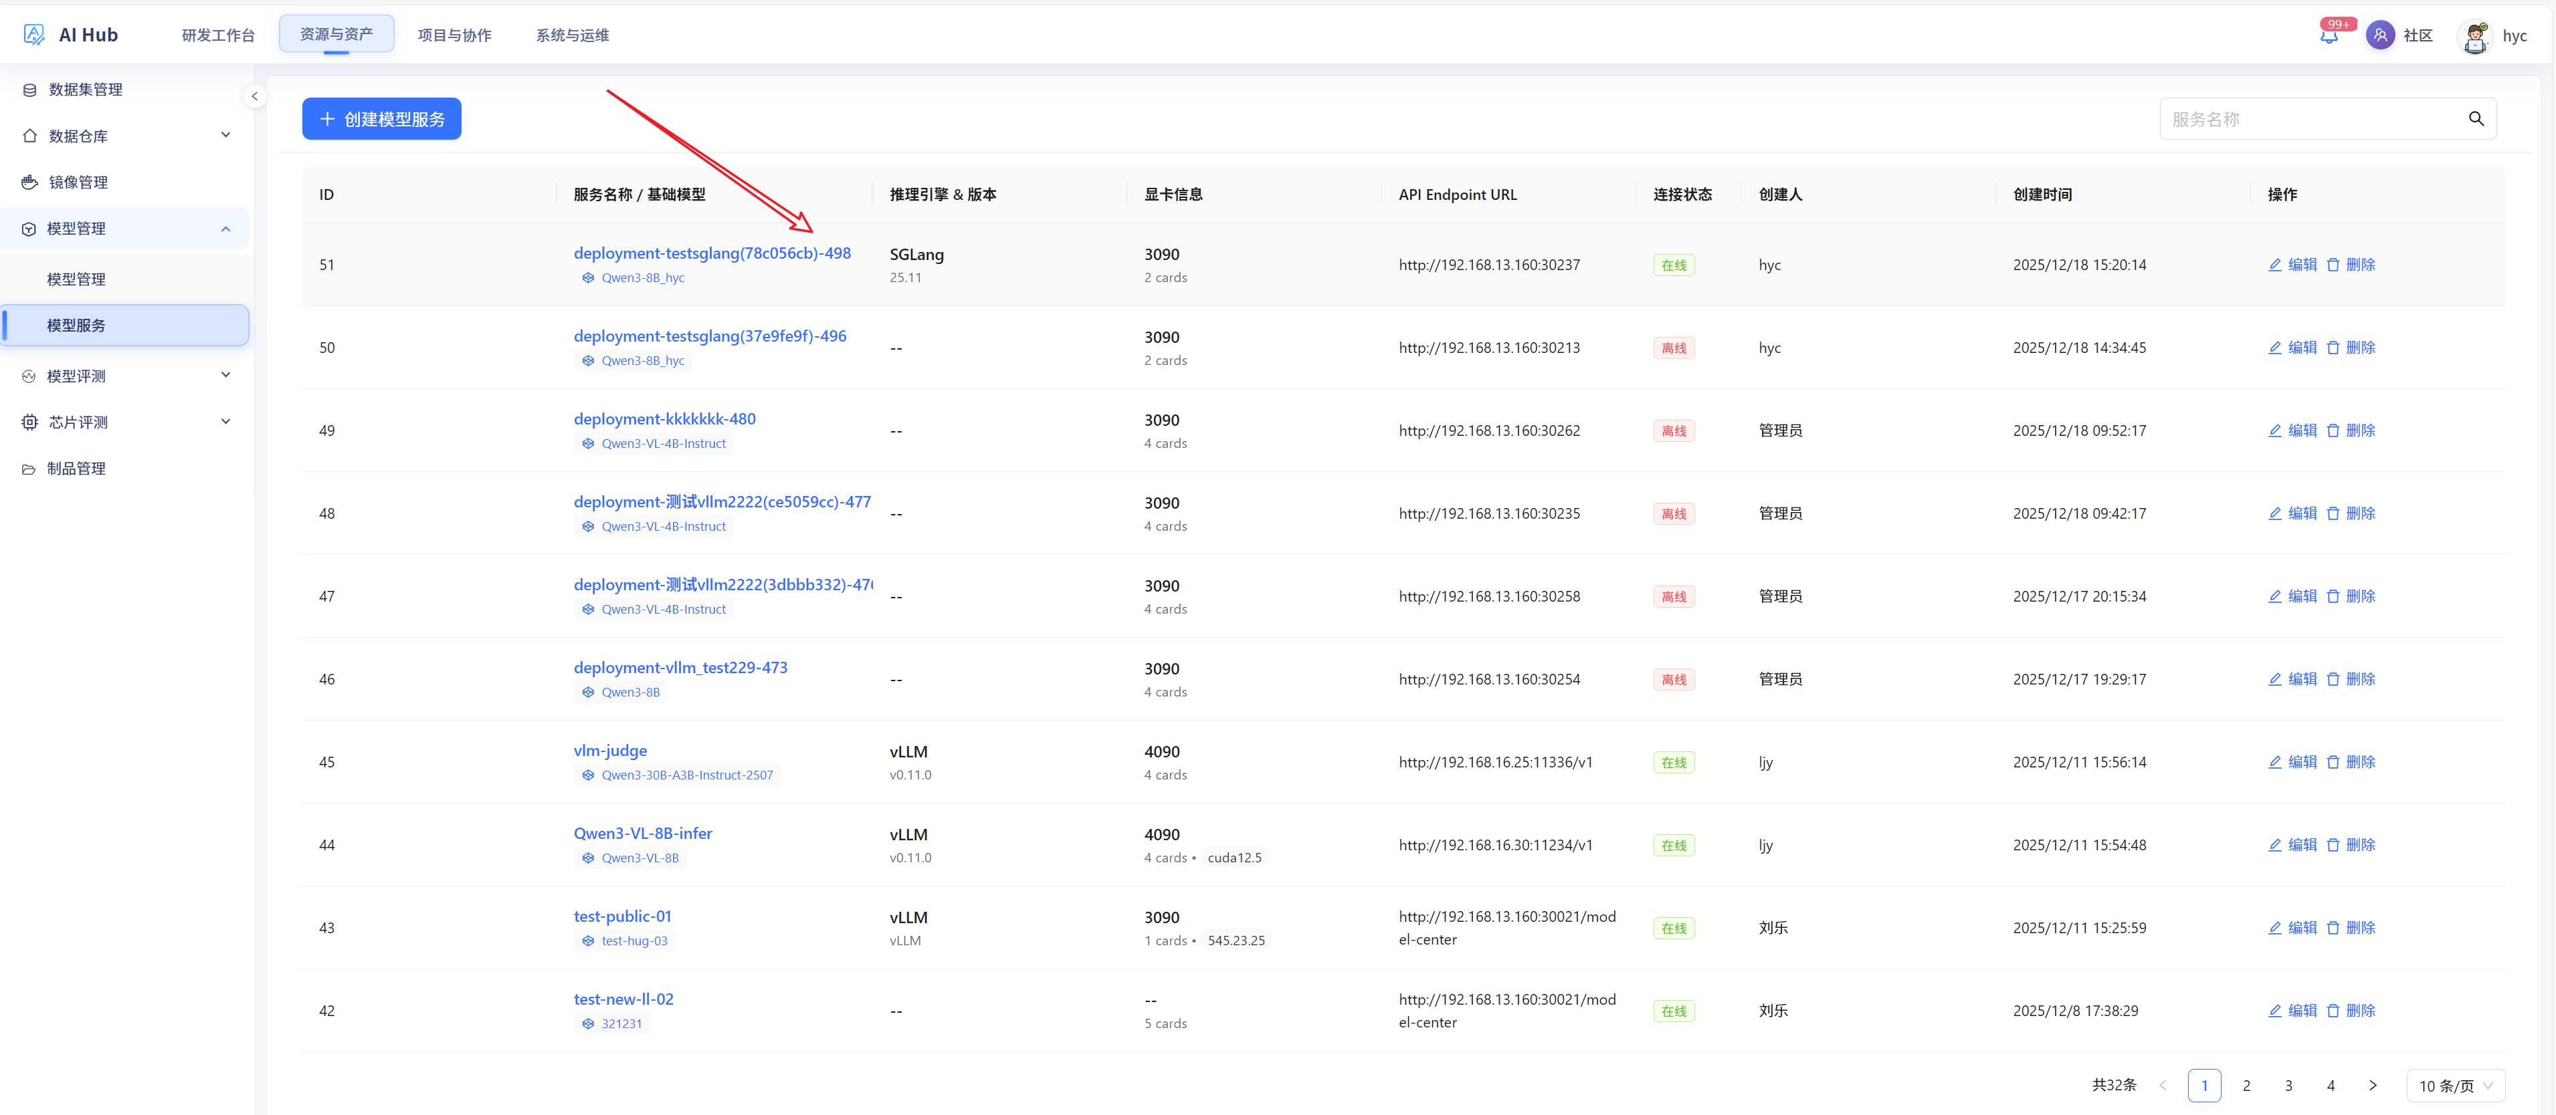Click the notification bell icon

tap(2329, 37)
